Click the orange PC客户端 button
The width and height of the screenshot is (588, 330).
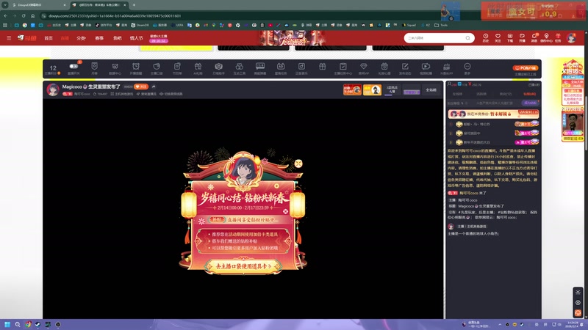point(526,67)
